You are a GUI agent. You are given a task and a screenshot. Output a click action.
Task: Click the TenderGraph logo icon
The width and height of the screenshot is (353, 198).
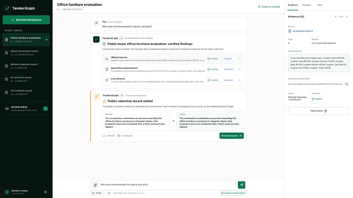click(7, 8)
